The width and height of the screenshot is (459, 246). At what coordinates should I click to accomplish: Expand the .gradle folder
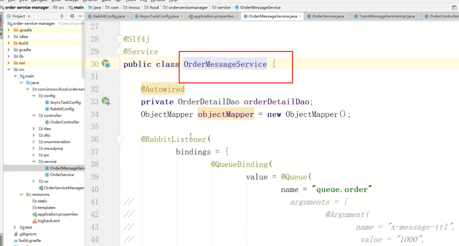9,30
